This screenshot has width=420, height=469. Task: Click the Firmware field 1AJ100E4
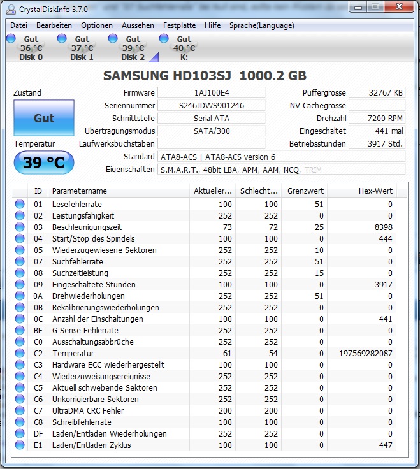(212, 93)
